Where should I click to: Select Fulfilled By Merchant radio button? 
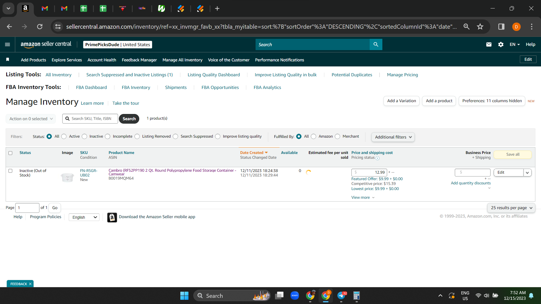pyautogui.click(x=337, y=137)
